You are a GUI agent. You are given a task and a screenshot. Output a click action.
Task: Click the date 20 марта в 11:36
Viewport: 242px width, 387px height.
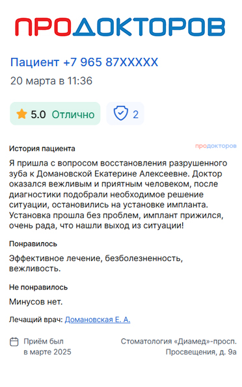click(x=51, y=81)
